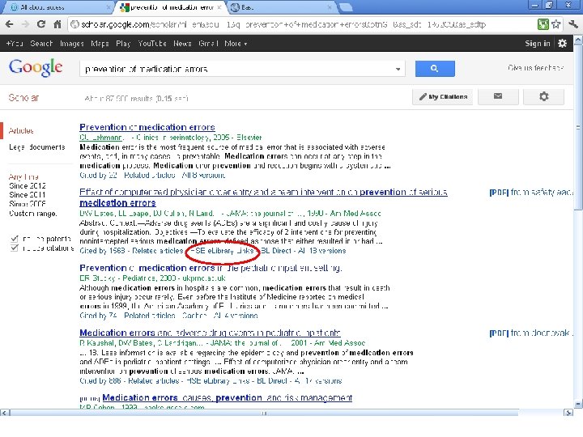The height and width of the screenshot is (437, 583).
Task: Filter results by Any time
Action: pyautogui.click(x=23, y=176)
